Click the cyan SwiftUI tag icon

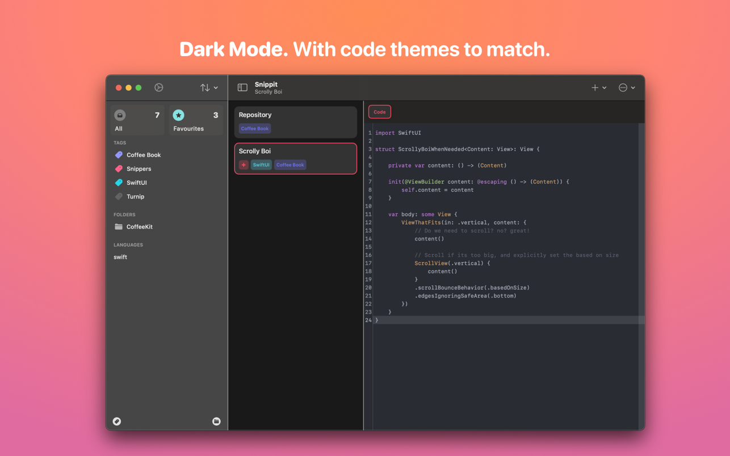coord(119,183)
